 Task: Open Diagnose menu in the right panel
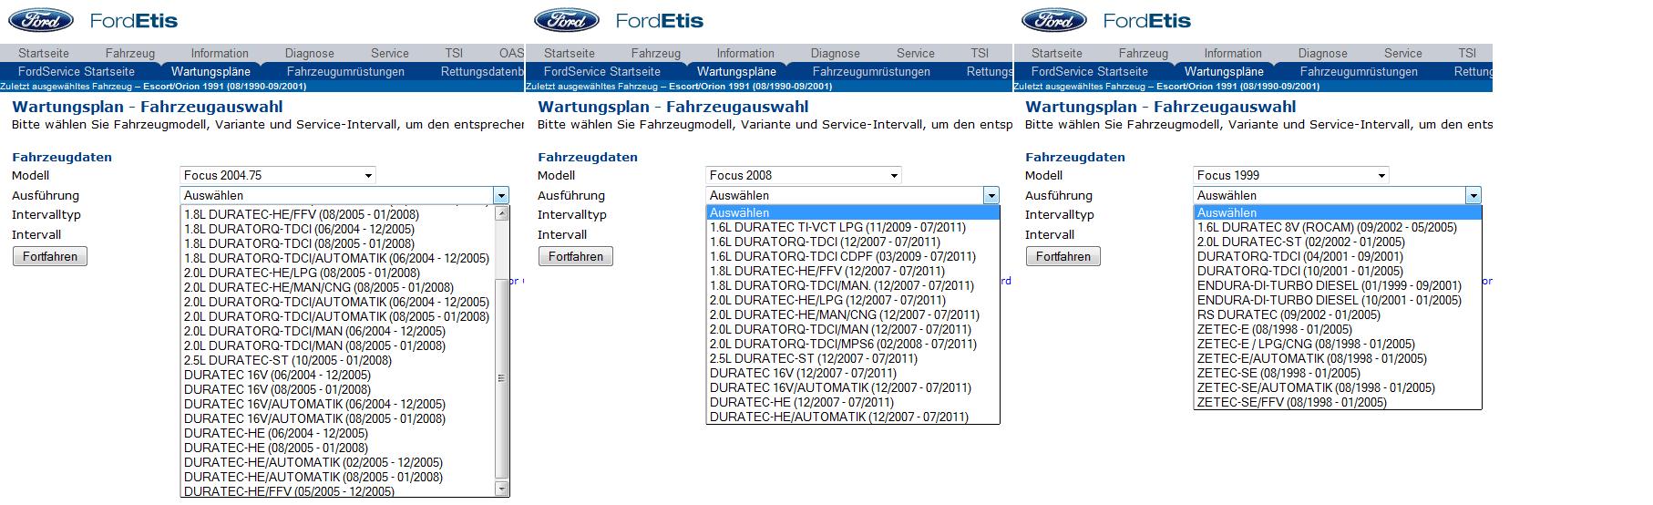click(1322, 53)
